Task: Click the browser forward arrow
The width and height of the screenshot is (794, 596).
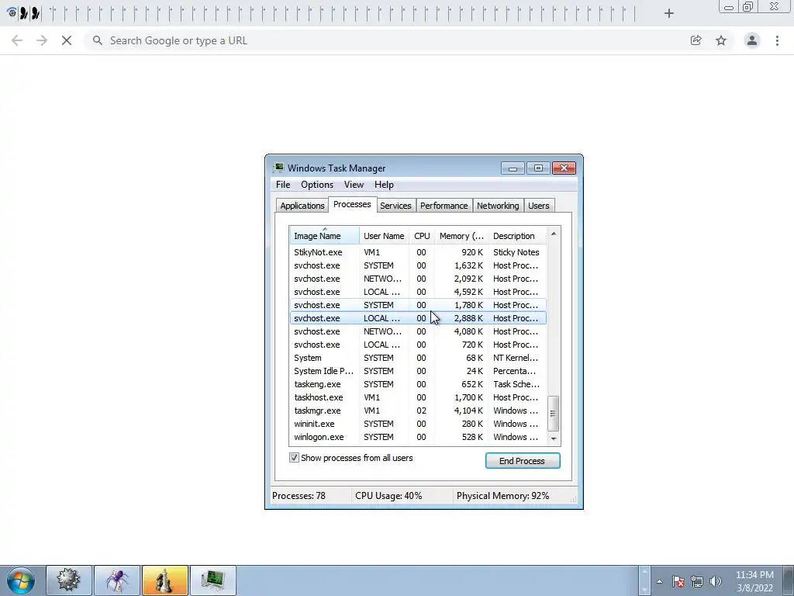Action: point(42,40)
